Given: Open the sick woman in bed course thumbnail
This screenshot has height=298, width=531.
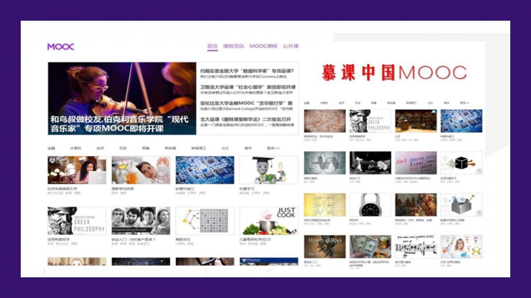Looking at the screenshot, I should point(141,170).
